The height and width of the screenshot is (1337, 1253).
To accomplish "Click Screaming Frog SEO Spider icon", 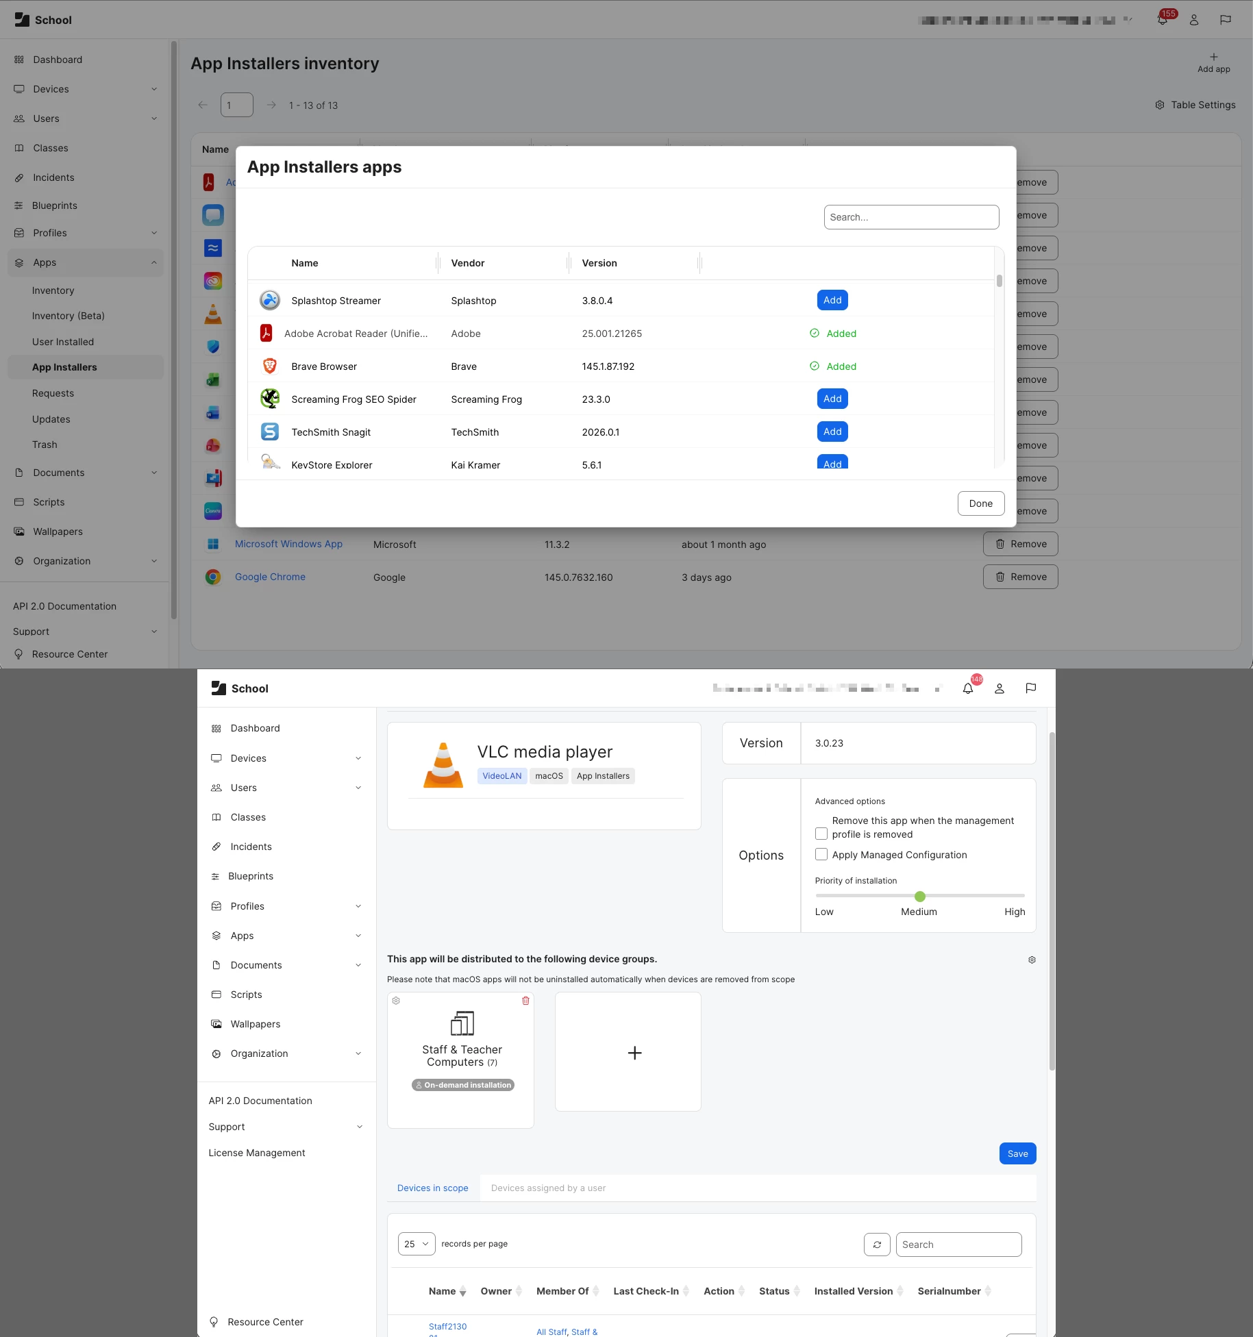I will coord(270,399).
